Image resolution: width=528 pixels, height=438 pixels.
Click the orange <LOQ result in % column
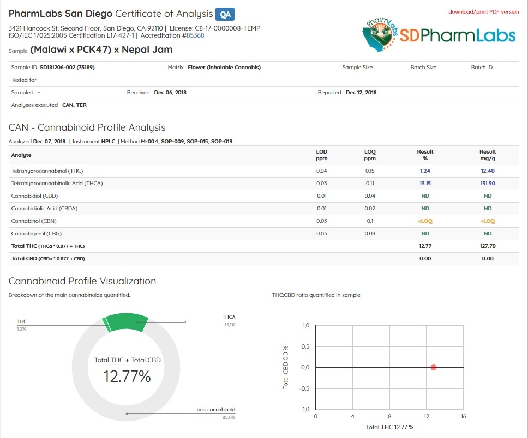pyautogui.click(x=425, y=221)
